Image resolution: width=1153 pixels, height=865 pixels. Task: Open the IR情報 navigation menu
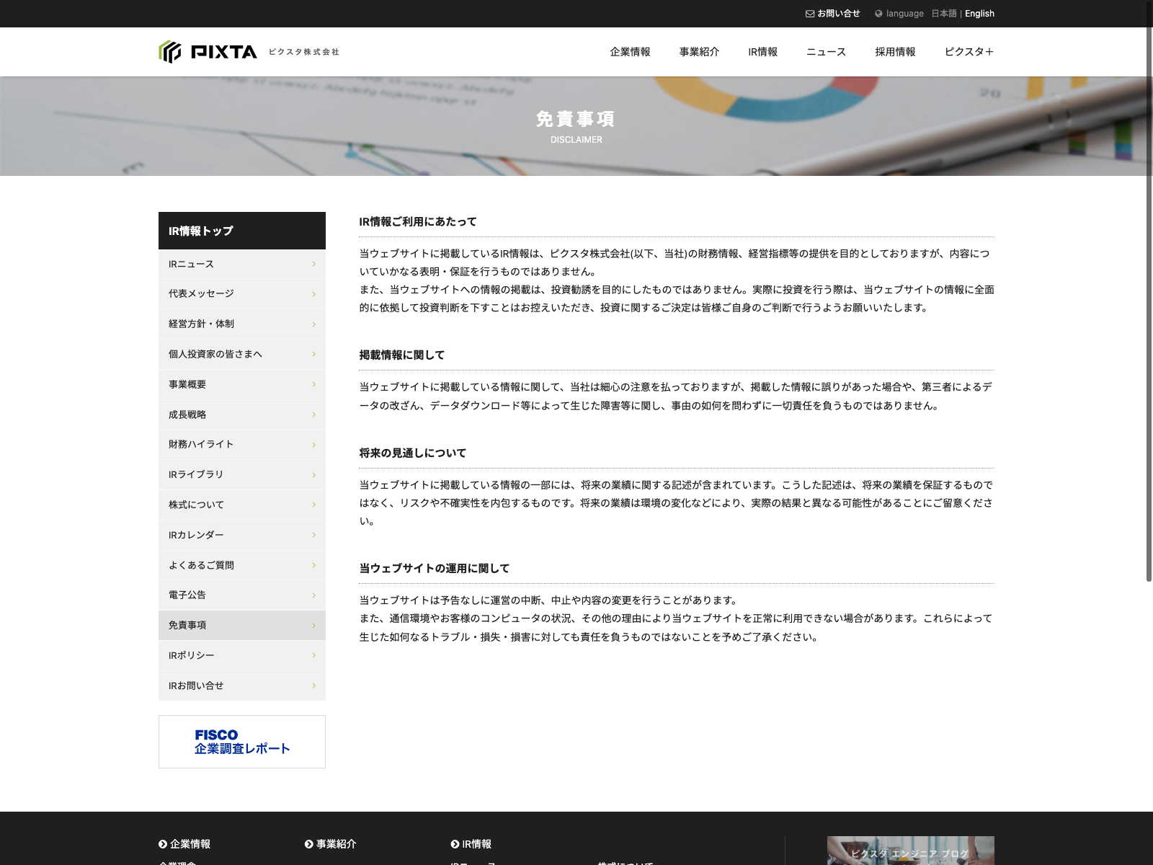coord(762,52)
